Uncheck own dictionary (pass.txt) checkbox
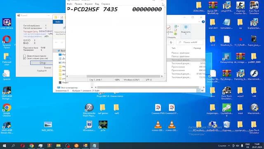The width and height of the screenshot is (264, 149). pyautogui.click(x=24, y=58)
